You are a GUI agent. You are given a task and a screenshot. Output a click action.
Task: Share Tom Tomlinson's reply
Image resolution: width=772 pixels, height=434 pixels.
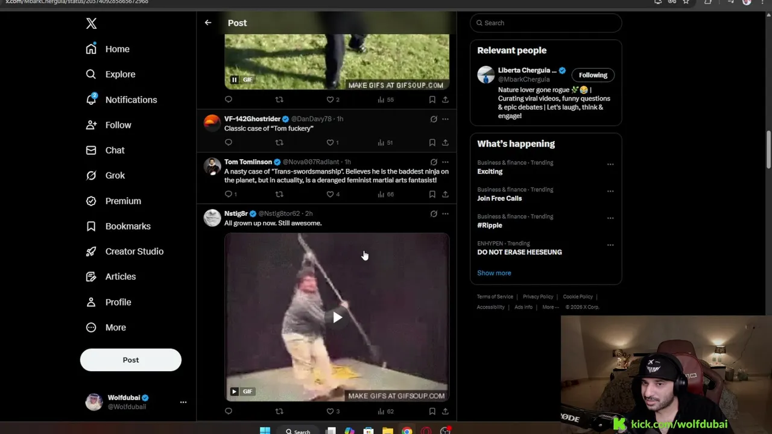pos(445,194)
